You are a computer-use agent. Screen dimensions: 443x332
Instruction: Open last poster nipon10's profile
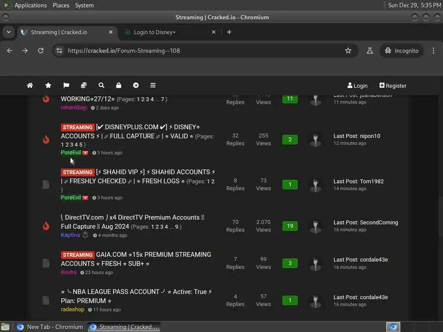[370, 136]
